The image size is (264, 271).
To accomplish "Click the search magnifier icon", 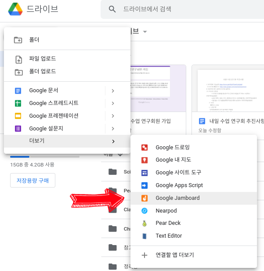I will pyautogui.click(x=112, y=9).
